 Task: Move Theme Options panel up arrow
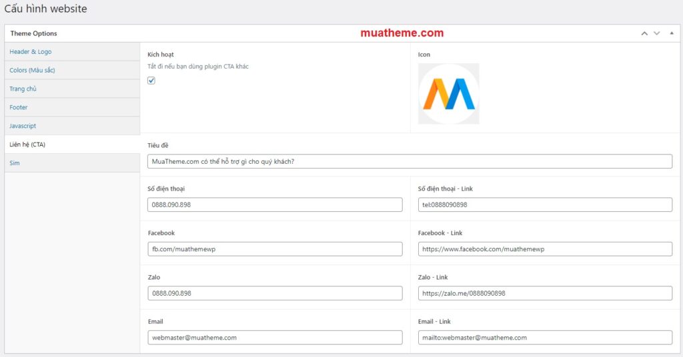point(644,33)
